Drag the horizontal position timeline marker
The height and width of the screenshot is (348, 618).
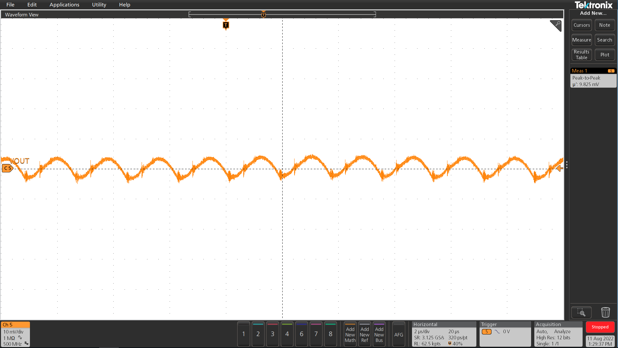[x=263, y=15]
